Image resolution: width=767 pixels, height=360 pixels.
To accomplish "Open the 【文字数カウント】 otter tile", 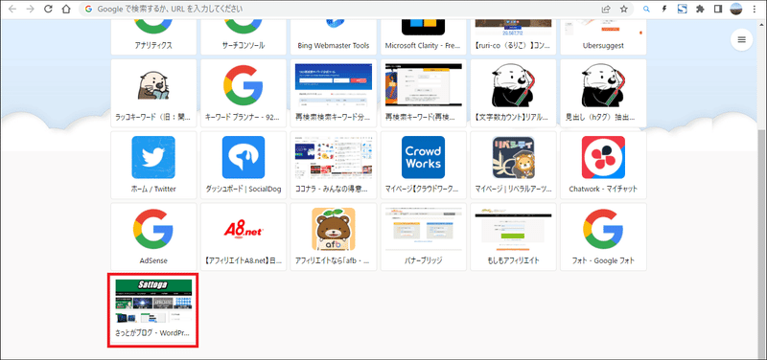I will (513, 93).
